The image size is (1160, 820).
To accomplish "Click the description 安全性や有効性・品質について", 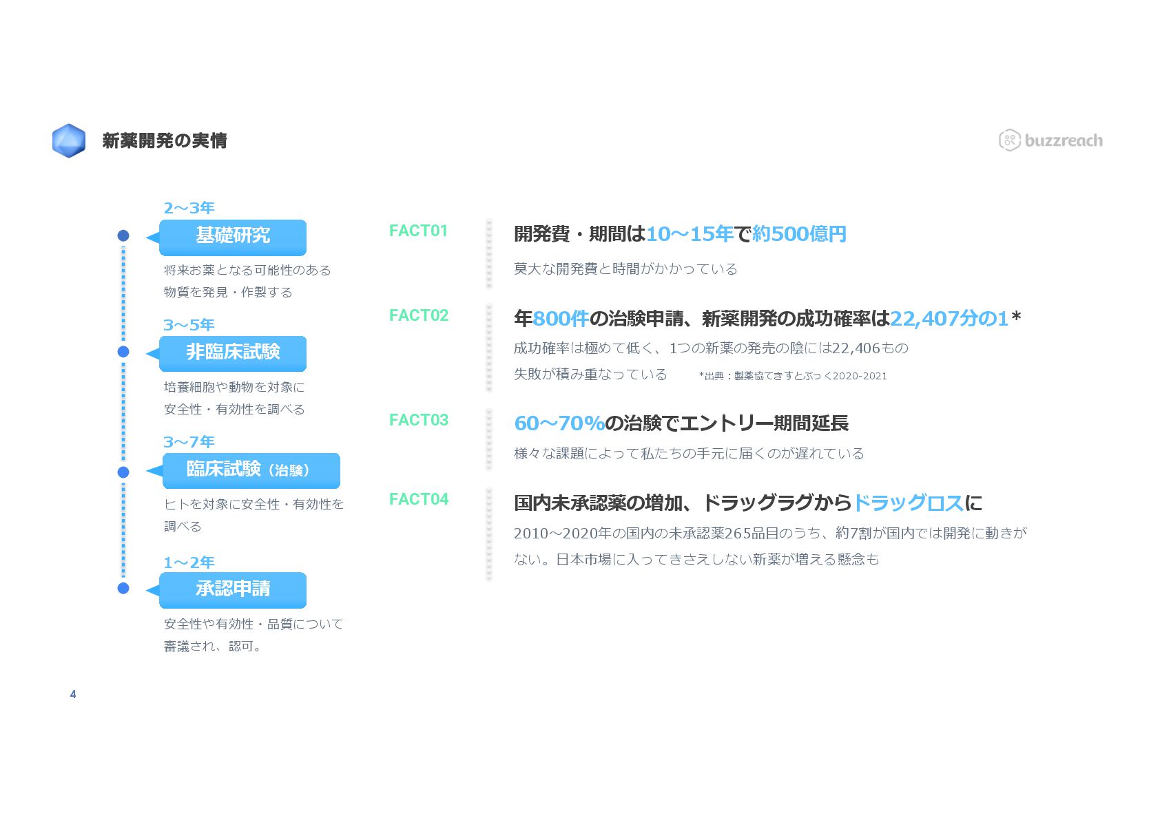I will pyautogui.click(x=253, y=624).
